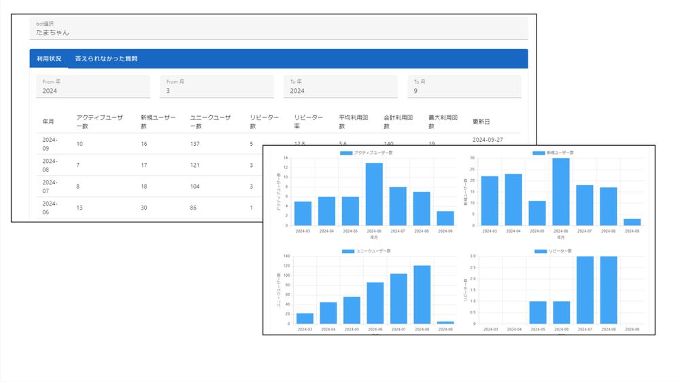Click new users value 18 in 2024-07 row
Screen dimensions: 680x382
pyautogui.click(x=144, y=187)
